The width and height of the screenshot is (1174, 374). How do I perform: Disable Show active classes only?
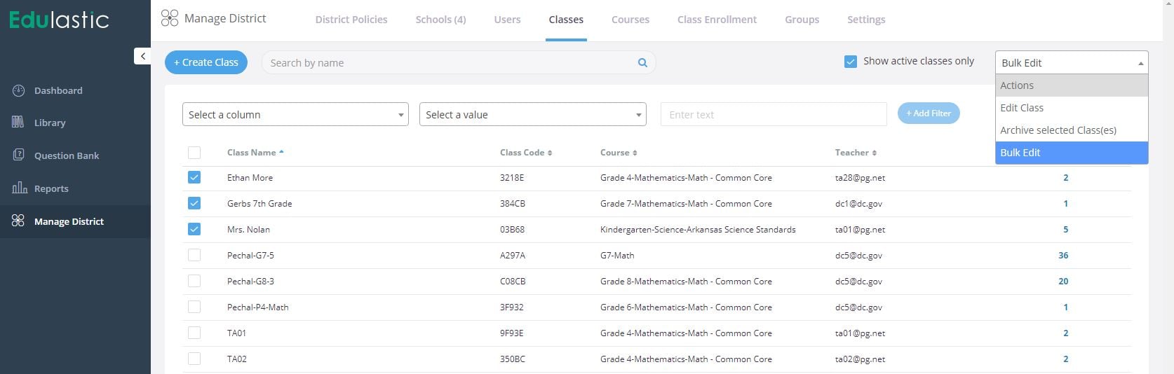point(851,62)
